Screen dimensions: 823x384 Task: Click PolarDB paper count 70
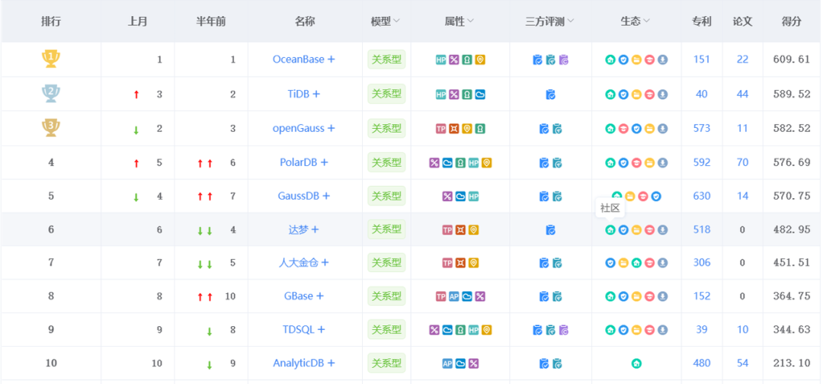tap(742, 162)
